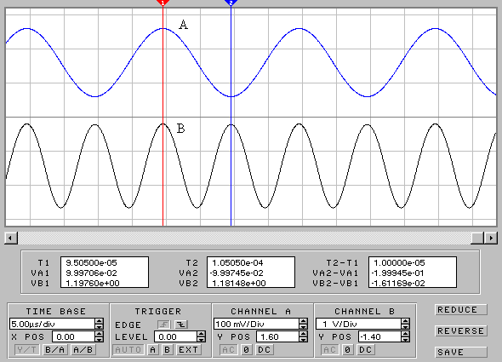Click the scrollbar right arrow
Screen dimensions: 502x362
click(x=491, y=238)
